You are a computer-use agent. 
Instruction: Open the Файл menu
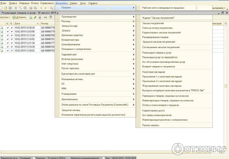(3, 3)
